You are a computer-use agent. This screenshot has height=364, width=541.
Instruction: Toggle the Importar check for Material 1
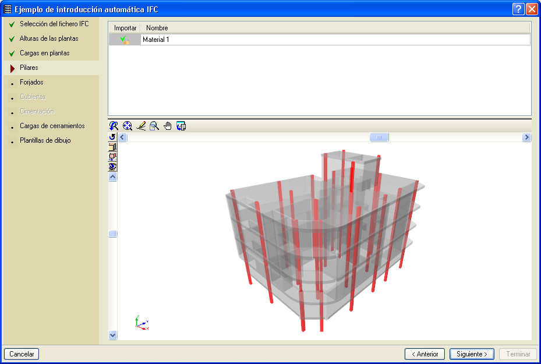(x=124, y=40)
